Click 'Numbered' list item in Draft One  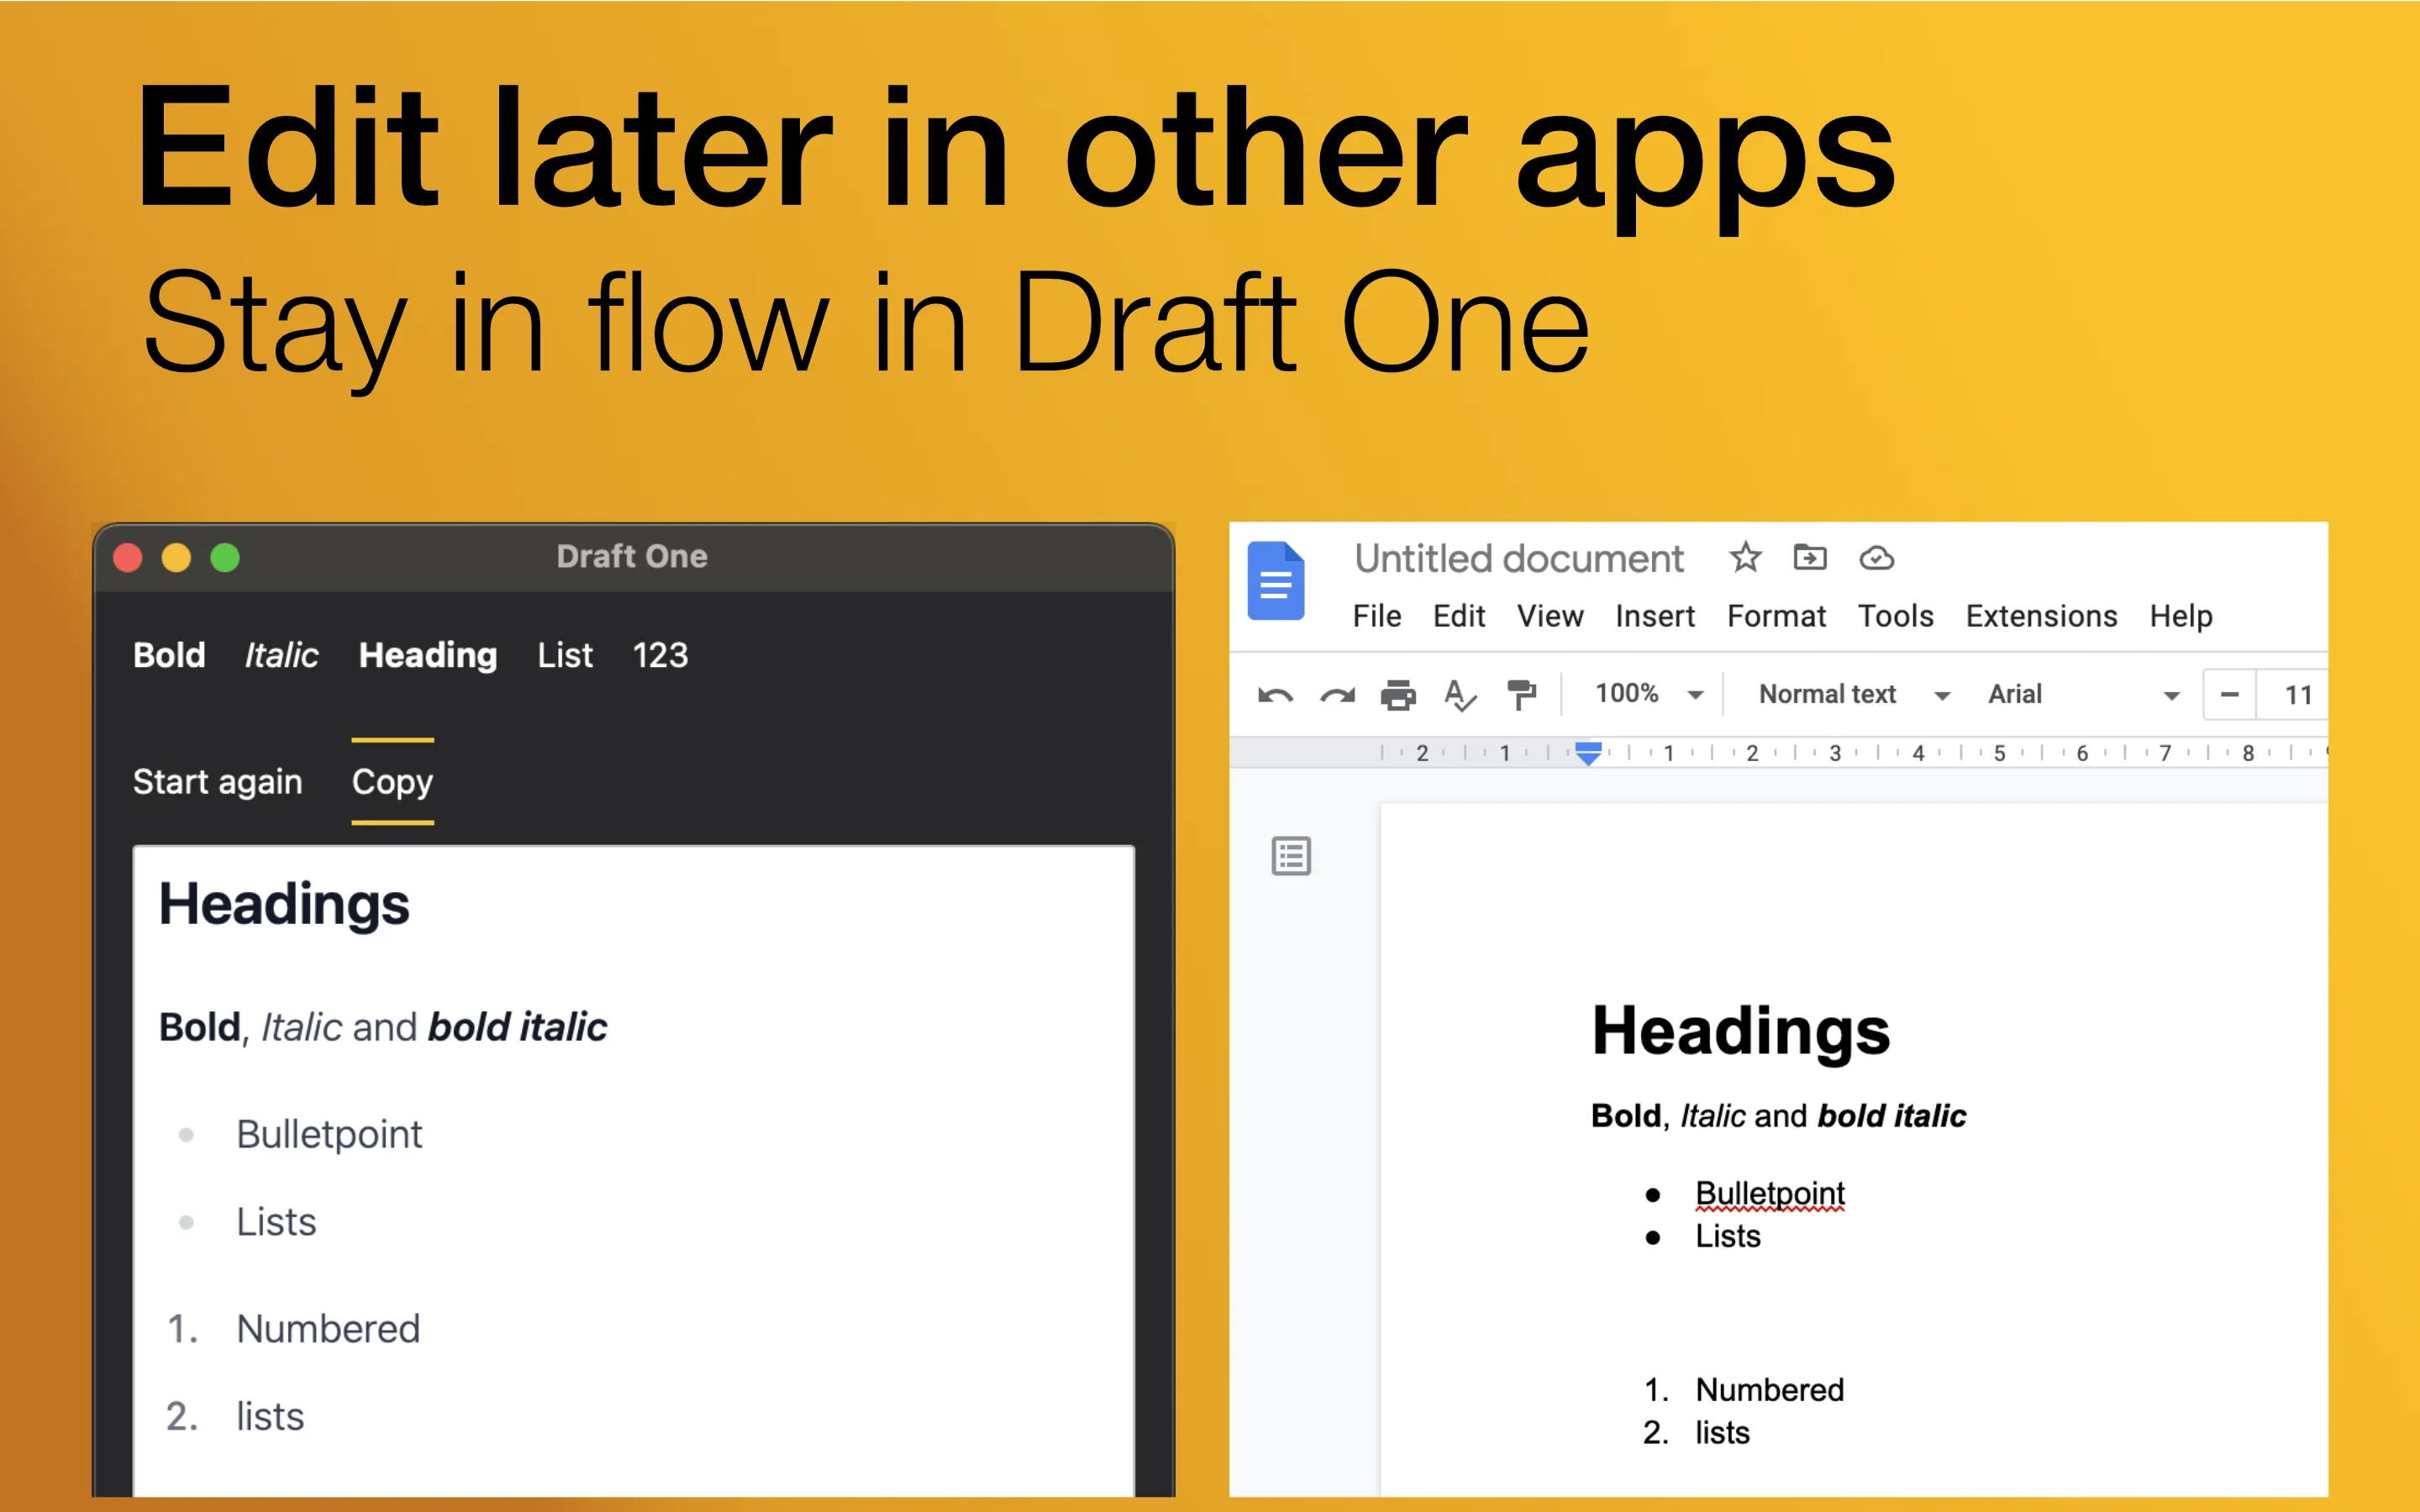tap(328, 1329)
